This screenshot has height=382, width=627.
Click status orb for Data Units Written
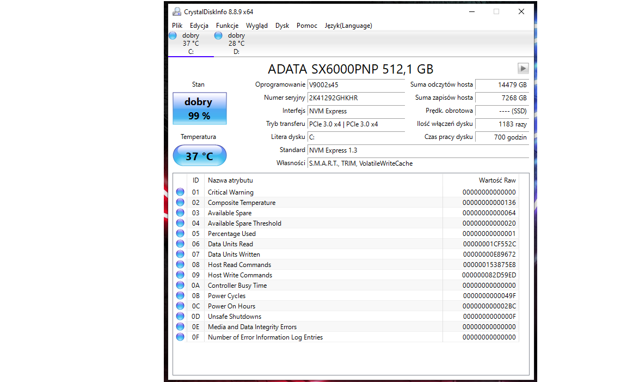click(180, 254)
